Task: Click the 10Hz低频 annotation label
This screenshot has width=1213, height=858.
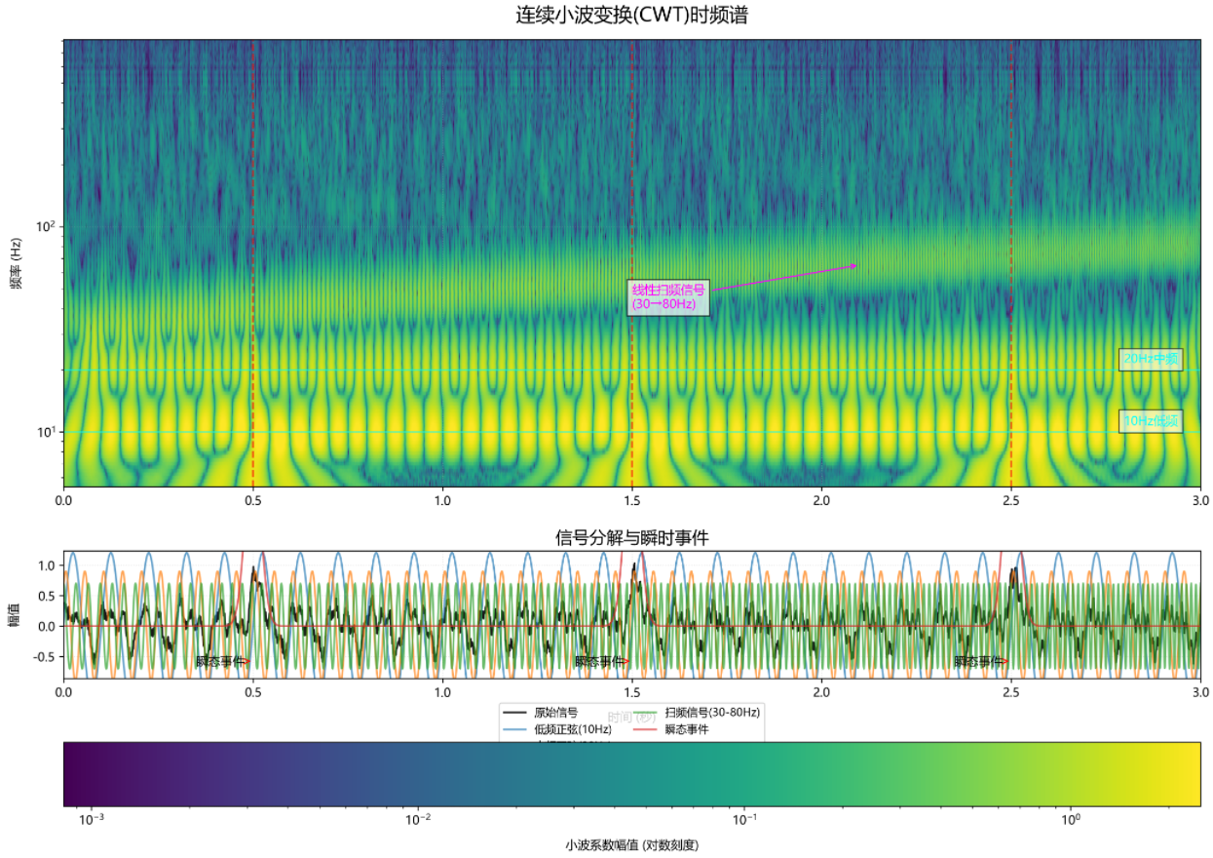Action: (x=1151, y=421)
